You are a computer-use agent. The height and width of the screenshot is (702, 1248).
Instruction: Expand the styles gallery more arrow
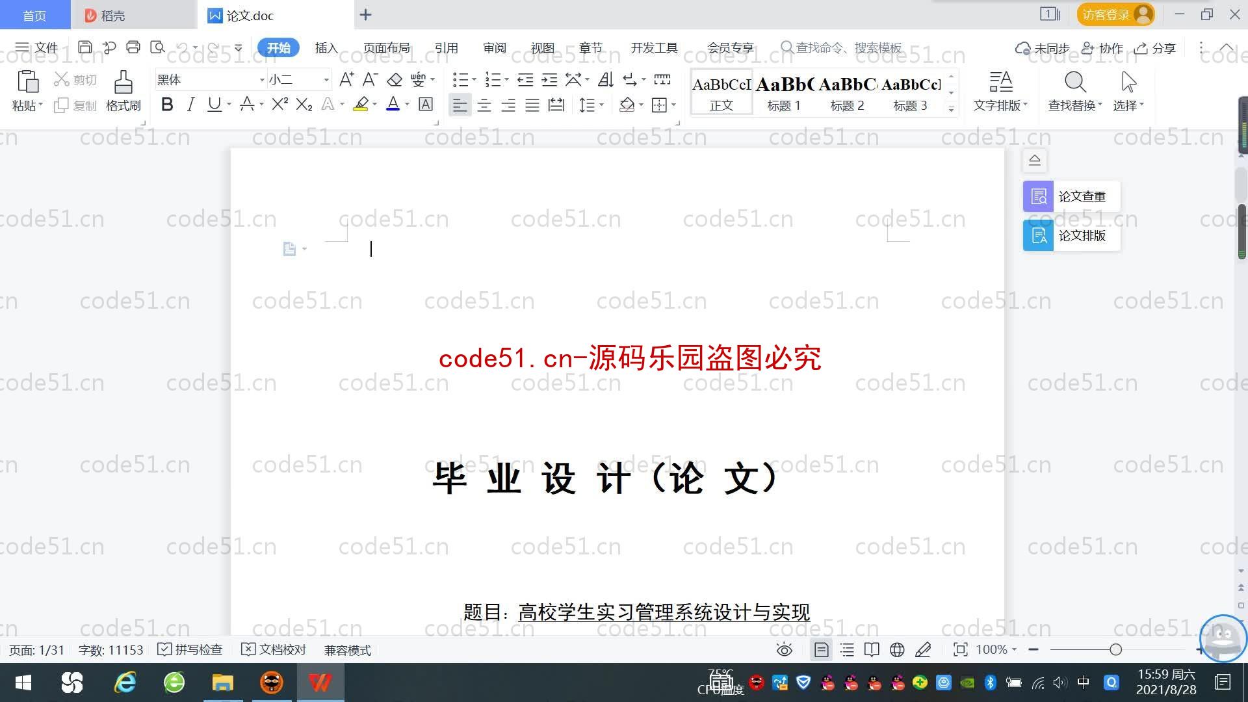[951, 109]
